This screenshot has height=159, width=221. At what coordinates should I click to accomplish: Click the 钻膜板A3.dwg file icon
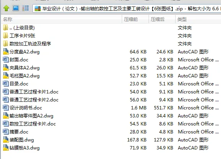pos(6,148)
